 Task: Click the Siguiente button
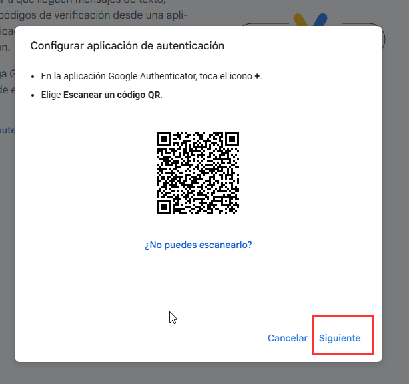340,338
